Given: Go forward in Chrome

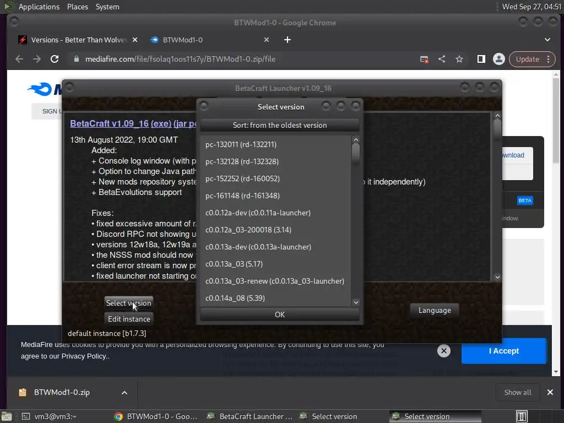Looking at the screenshot, I should 37,59.
